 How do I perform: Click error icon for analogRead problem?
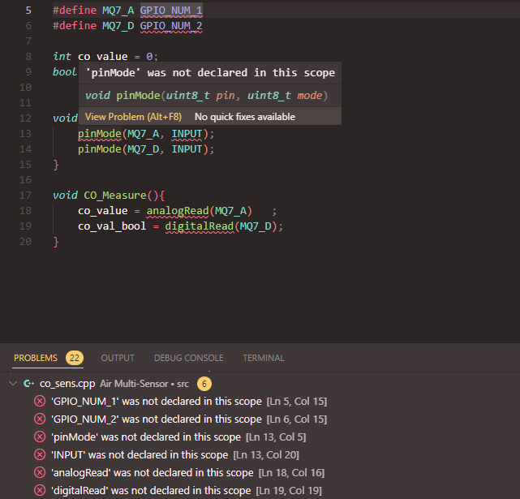coord(40,472)
